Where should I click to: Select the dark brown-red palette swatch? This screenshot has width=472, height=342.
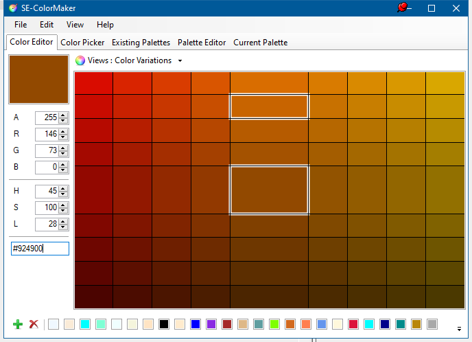coord(227,324)
